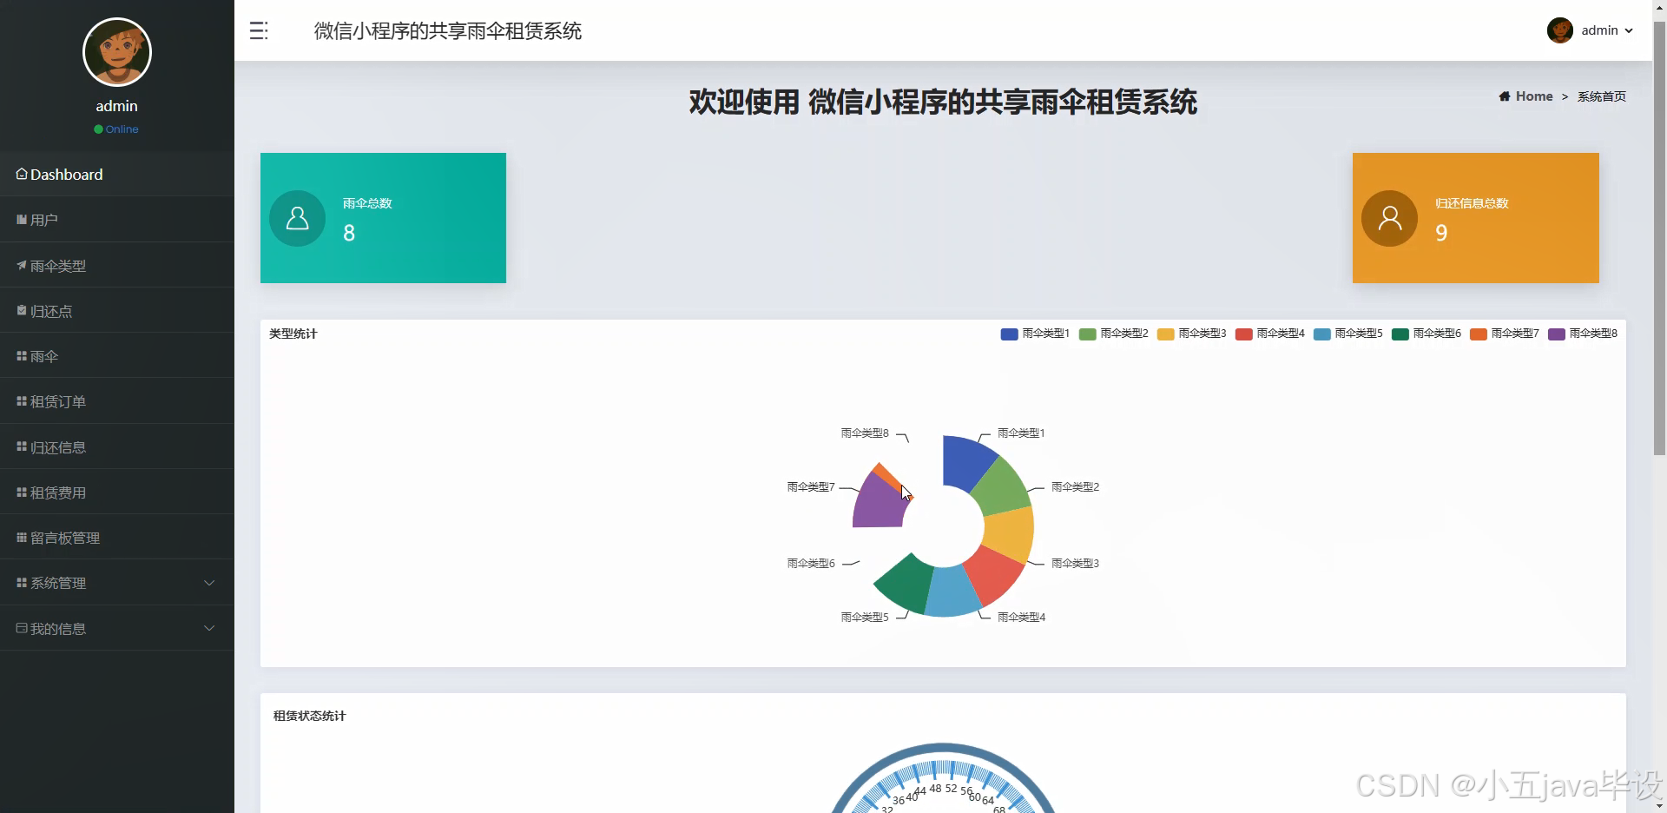Click the grid icon beside 归还信息

click(22, 446)
